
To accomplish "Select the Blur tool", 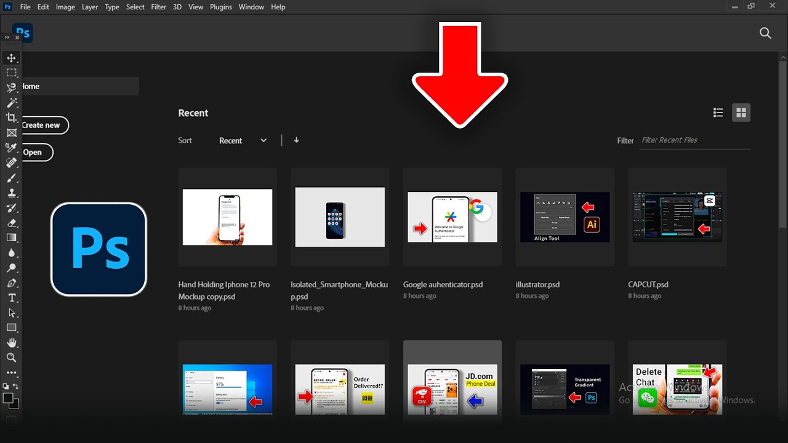I will [x=11, y=253].
